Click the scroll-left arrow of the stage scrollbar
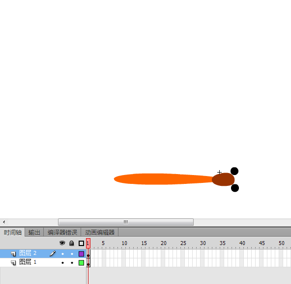This screenshot has width=291, height=284. [x=4, y=222]
